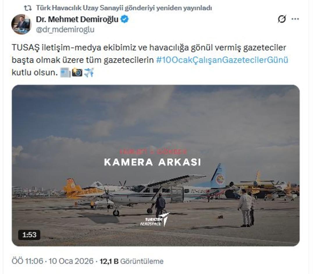Click the tweet text starting with TUSAŞ iletişim-medya

pos(150,60)
